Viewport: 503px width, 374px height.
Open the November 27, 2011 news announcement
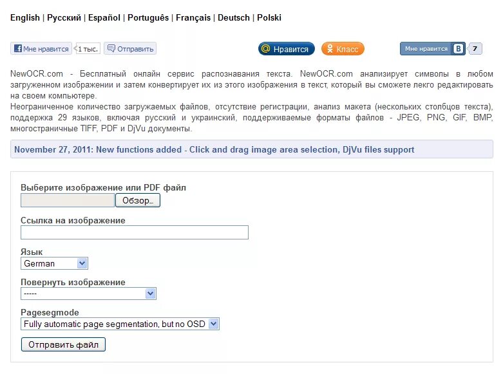[214, 149]
